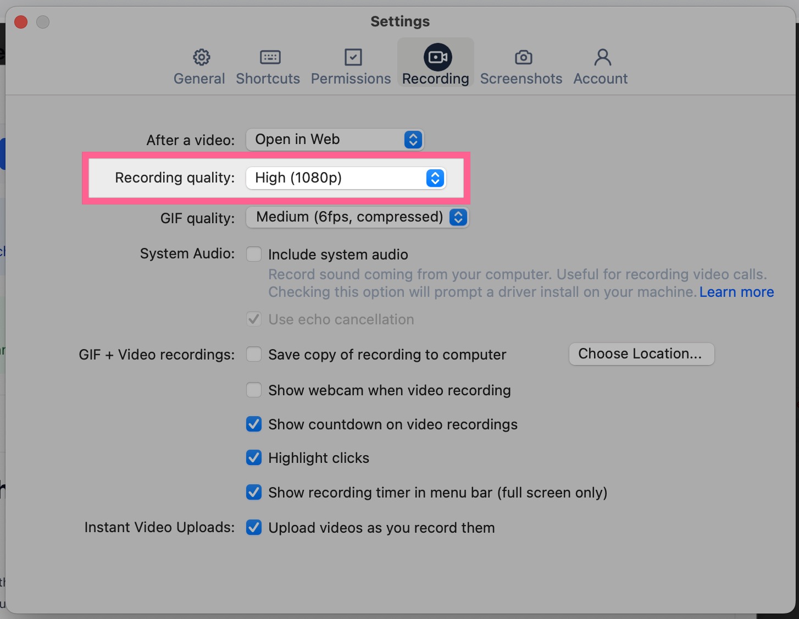Follow the Learn more link
Screen dimensions: 799x619
click(x=736, y=292)
